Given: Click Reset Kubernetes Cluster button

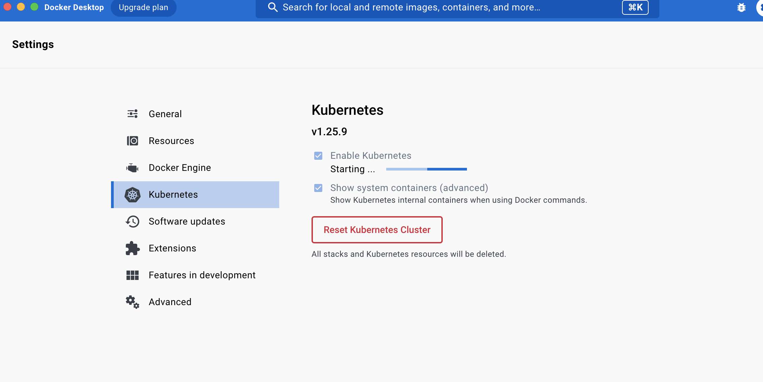Looking at the screenshot, I should point(377,230).
